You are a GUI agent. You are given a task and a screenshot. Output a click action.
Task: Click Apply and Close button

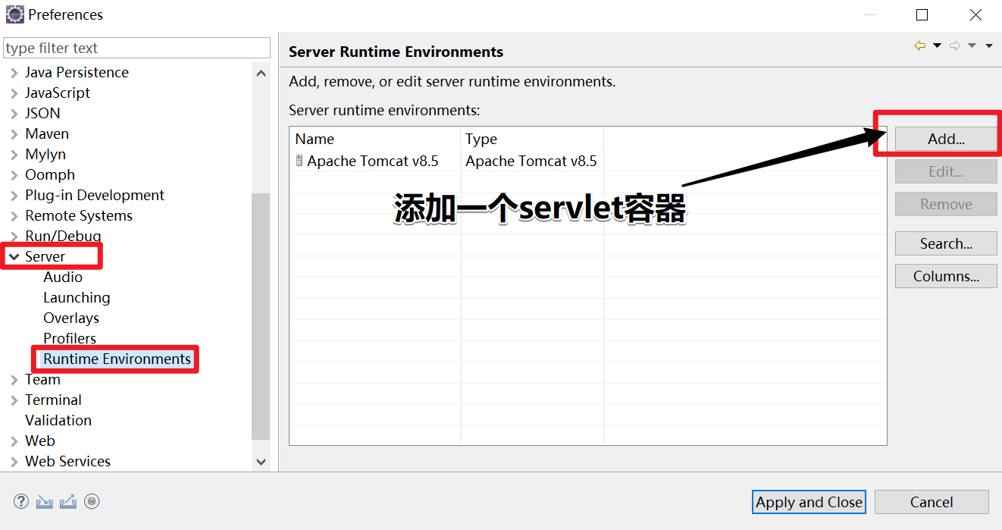pos(809,502)
